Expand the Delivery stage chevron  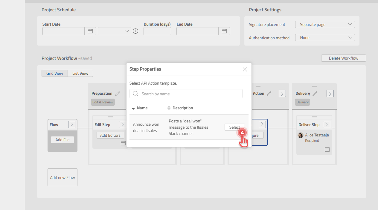click(x=330, y=94)
